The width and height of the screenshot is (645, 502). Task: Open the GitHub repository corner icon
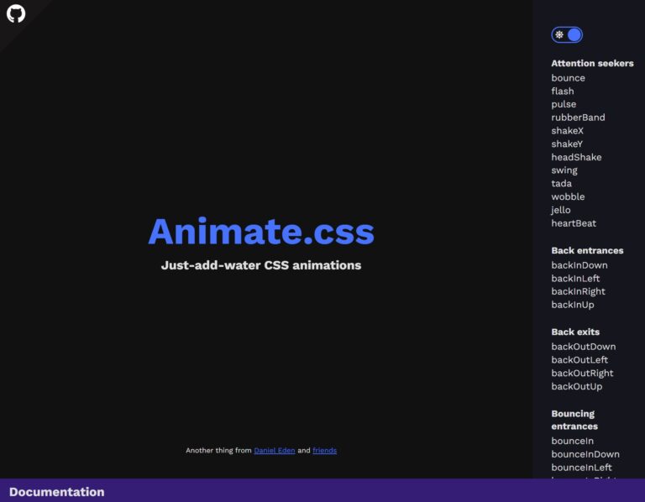[16, 13]
